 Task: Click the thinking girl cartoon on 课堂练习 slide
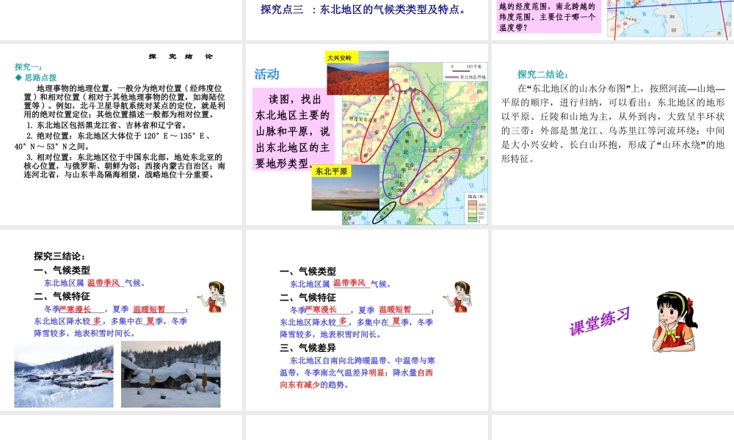(675, 322)
